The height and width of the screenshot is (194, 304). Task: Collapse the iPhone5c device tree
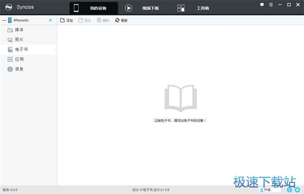tap(4, 20)
